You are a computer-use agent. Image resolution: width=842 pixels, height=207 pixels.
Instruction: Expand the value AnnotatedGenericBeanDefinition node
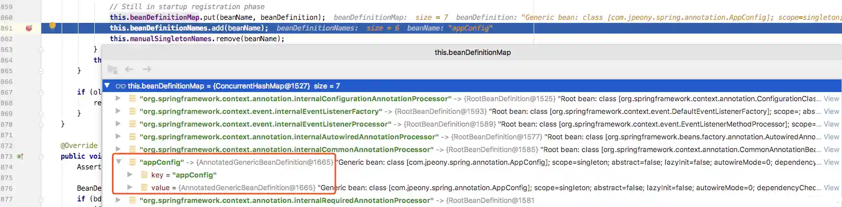(130, 188)
